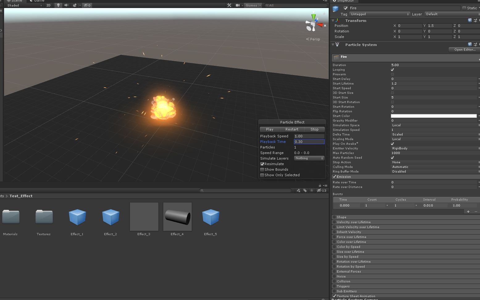Open the Culling Mode Automatic dropdown
The image size is (480, 300).
click(435, 167)
